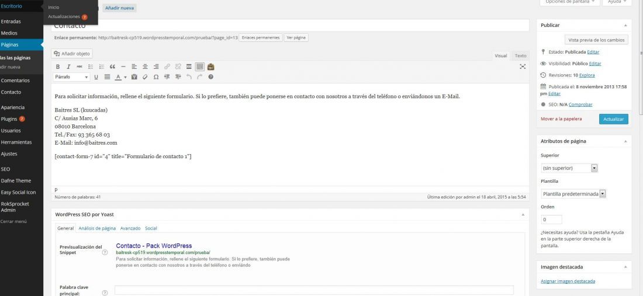Align text left
Viewport: 643px width, 296px height.
pyautogui.click(x=134, y=67)
